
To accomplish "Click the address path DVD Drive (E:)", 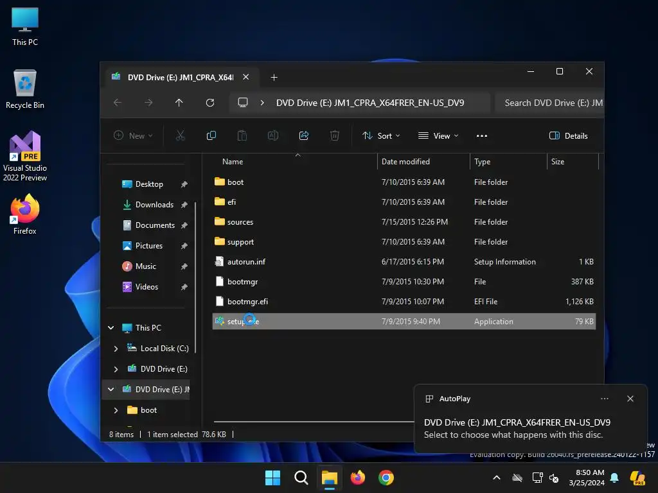I will click(370, 103).
